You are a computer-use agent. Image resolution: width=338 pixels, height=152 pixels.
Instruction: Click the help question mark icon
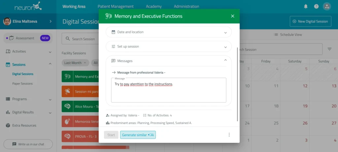[x=316, y=7]
